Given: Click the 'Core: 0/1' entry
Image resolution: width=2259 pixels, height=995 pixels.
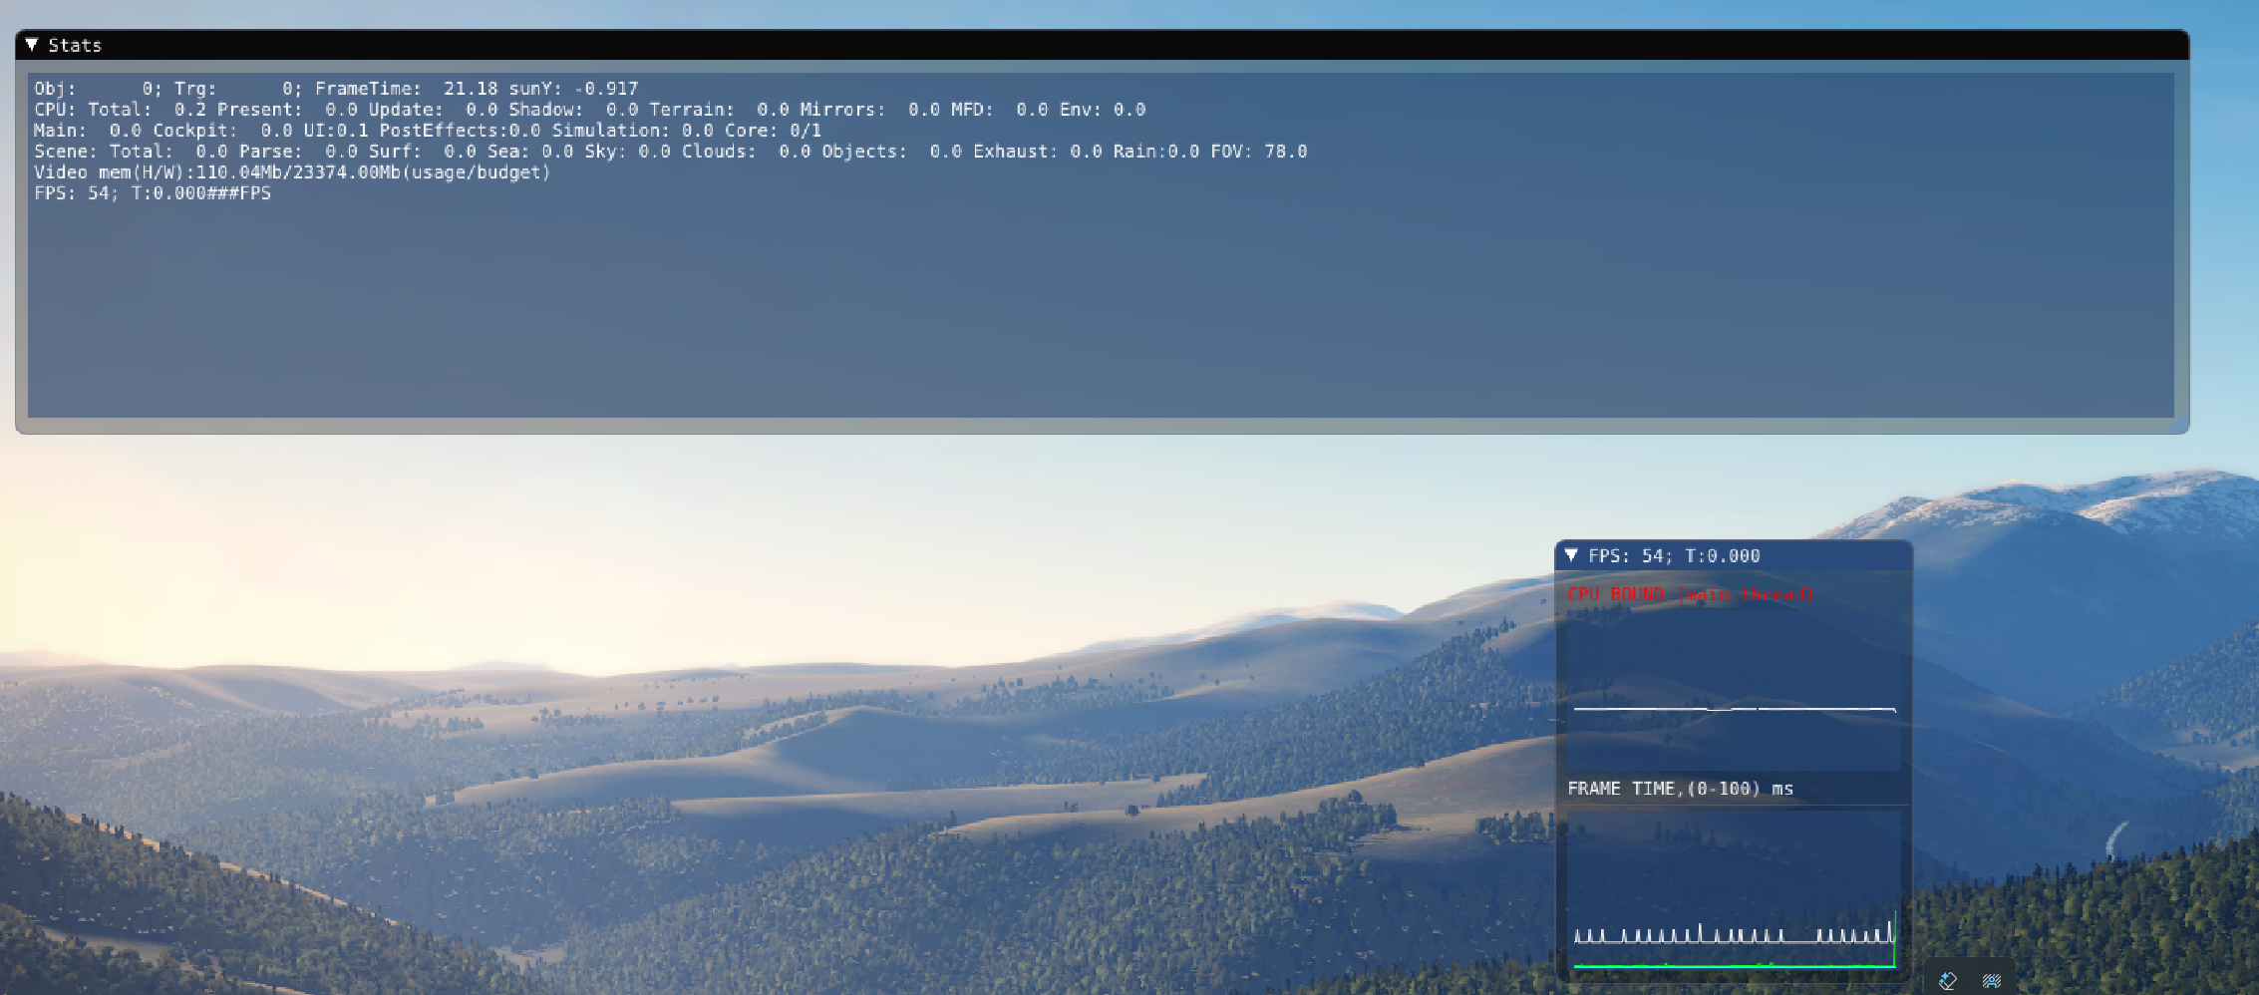Looking at the screenshot, I should (x=773, y=131).
